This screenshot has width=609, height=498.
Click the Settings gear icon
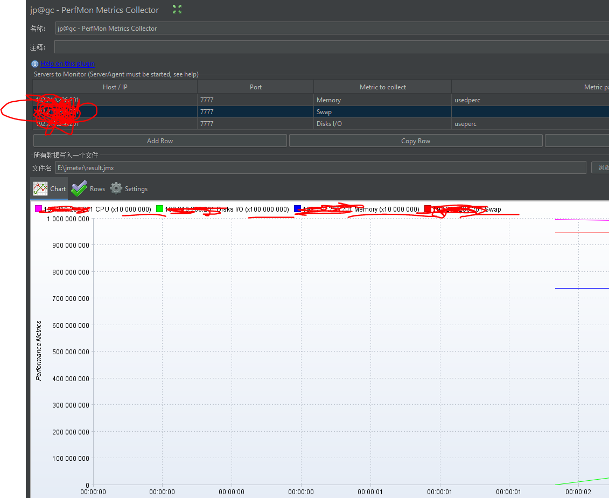pyautogui.click(x=116, y=188)
